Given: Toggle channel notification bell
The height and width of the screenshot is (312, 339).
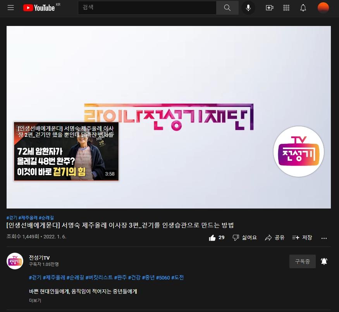Looking at the screenshot, I should [x=324, y=261].
